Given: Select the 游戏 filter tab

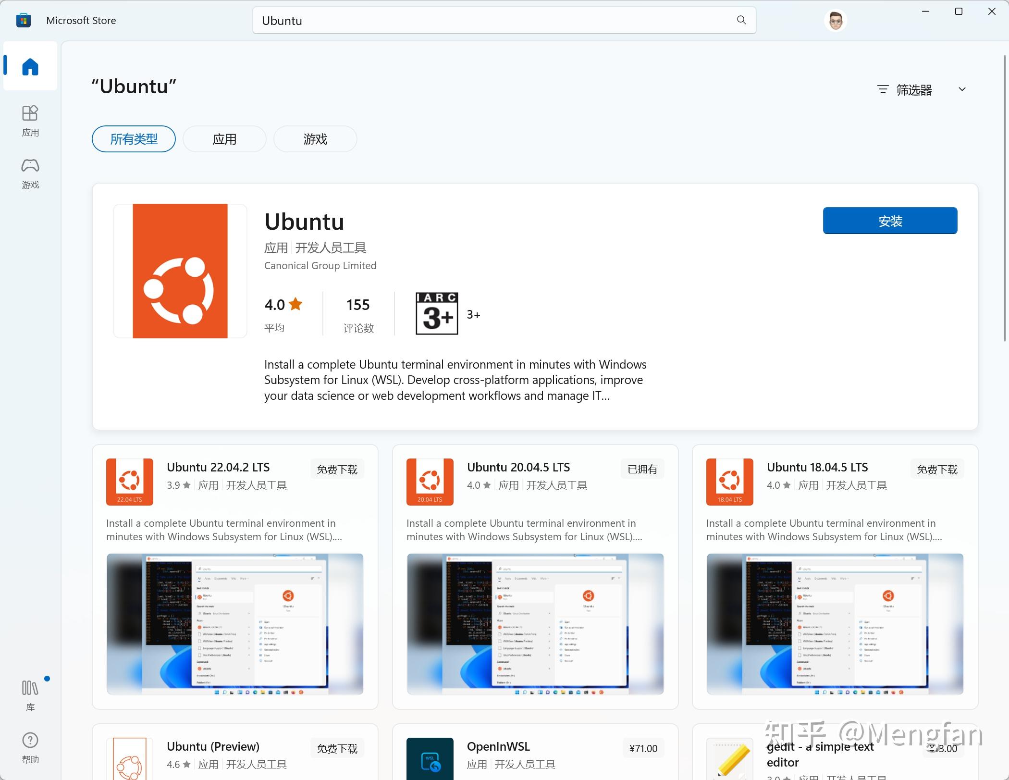Looking at the screenshot, I should point(315,139).
